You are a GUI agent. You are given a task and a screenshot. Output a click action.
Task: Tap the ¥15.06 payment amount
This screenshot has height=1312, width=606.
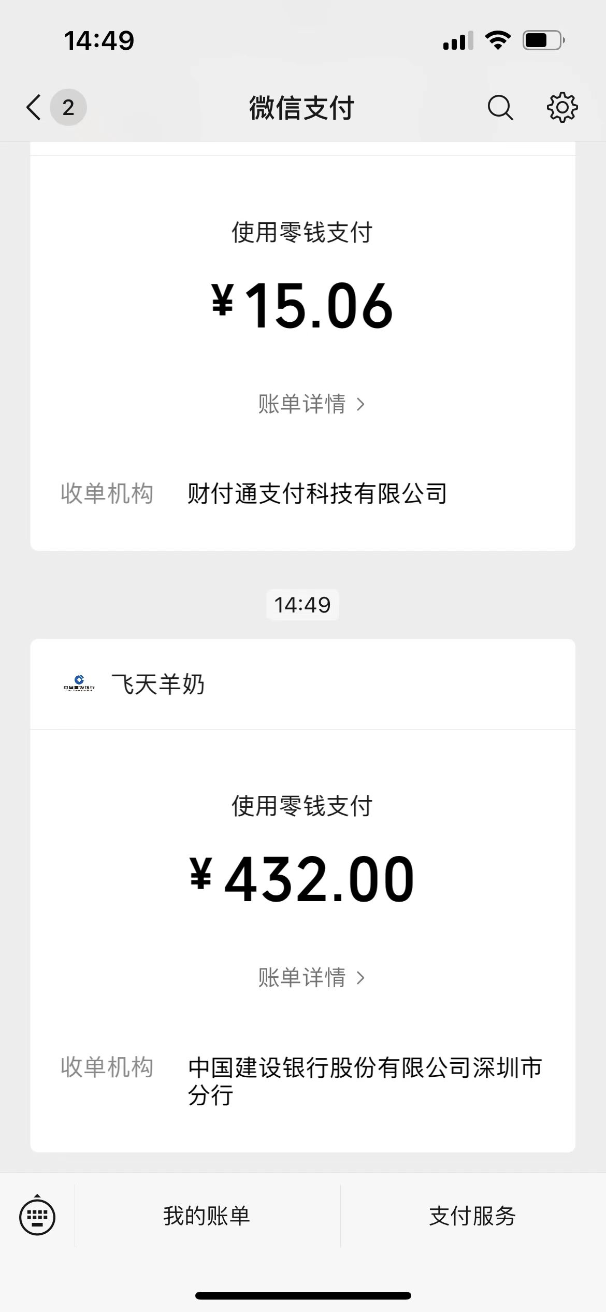(302, 306)
